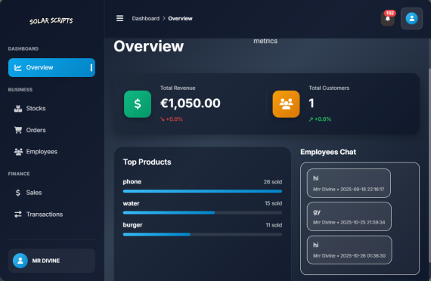Screen dimensions: 431x281
Task: Click the 'water' product name
Action: (131, 203)
